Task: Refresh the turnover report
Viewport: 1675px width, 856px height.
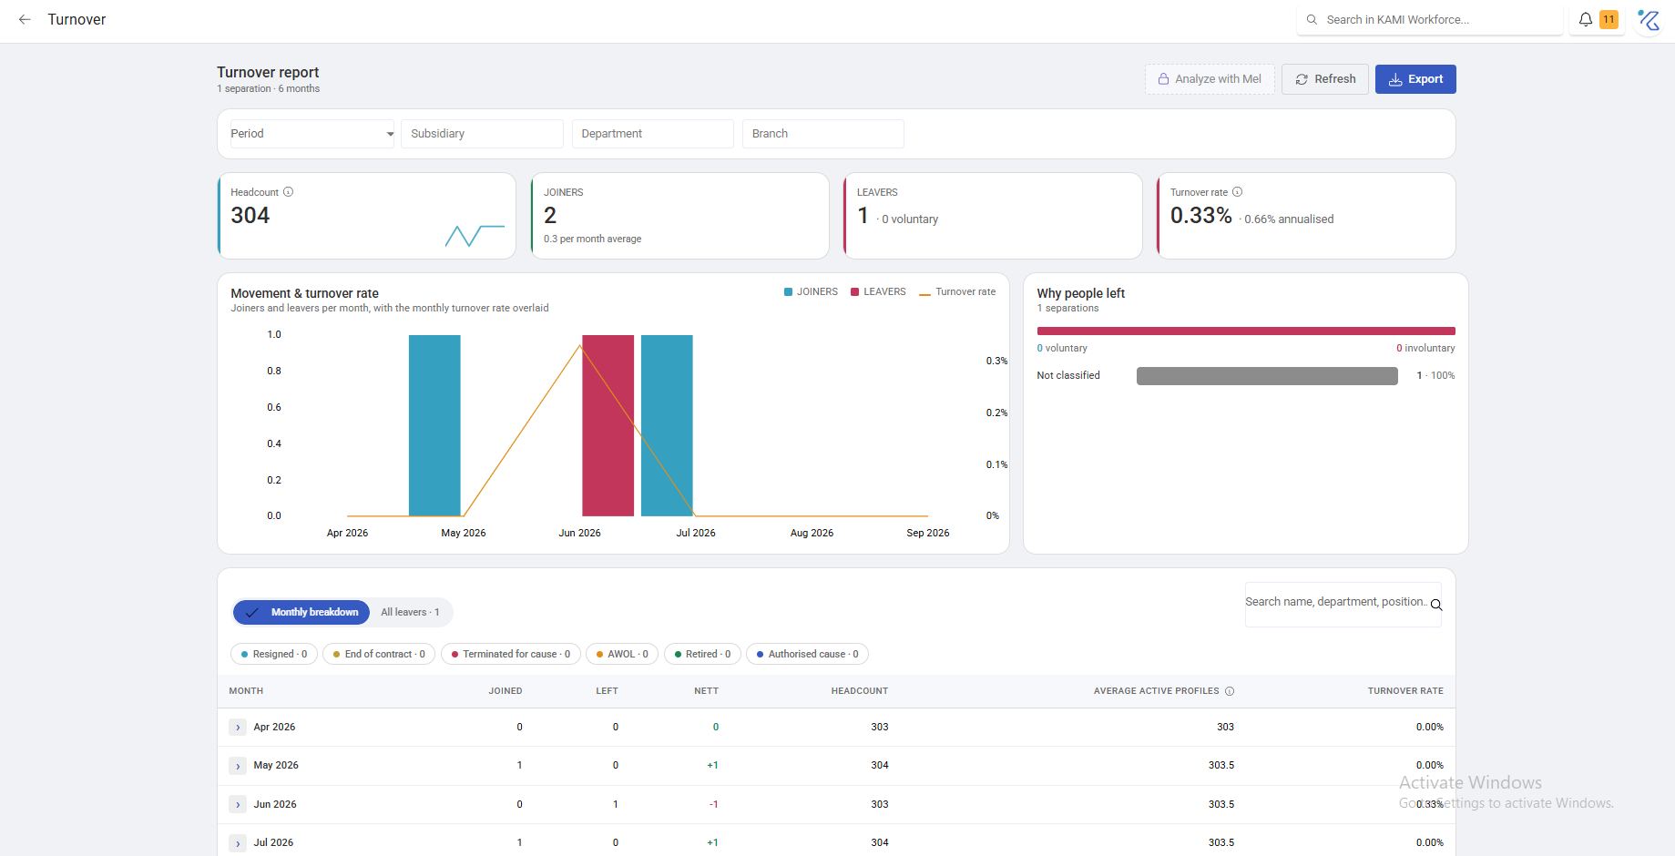Action: click(x=1325, y=79)
